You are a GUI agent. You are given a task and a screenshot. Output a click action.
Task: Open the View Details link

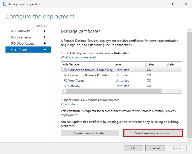point(69,104)
